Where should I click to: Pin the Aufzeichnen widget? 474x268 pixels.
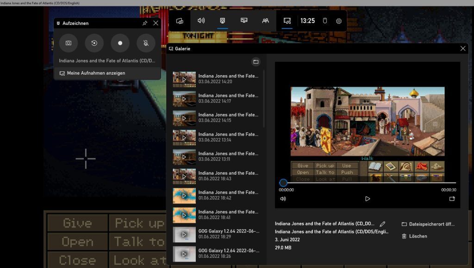(x=145, y=23)
